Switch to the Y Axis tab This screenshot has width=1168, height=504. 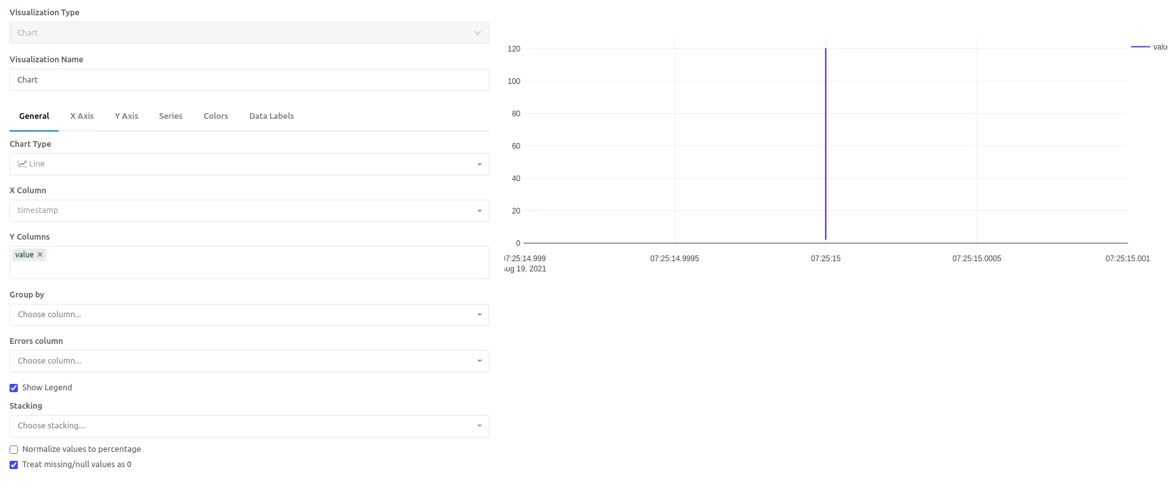(x=127, y=116)
